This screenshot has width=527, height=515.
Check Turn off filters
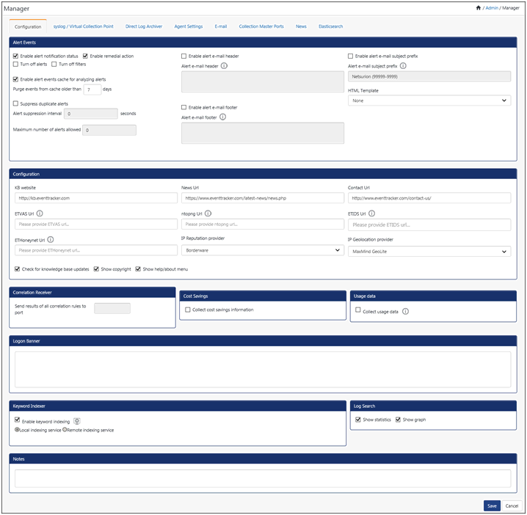(x=54, y=64)
